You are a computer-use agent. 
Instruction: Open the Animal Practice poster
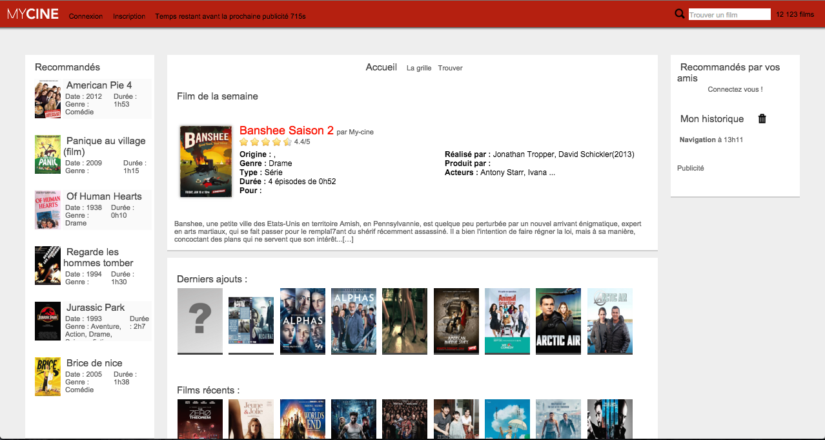(x=507, y=321)
